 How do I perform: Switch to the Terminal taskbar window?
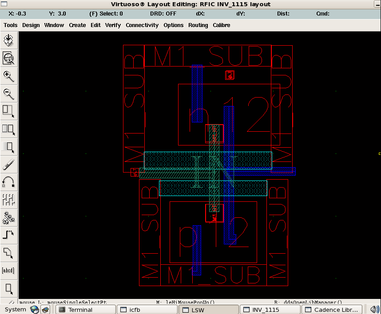pyautogui.click(x=86, y=310)
